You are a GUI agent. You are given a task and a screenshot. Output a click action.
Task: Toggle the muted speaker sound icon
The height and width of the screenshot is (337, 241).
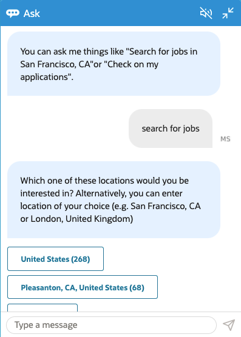pos(206,13)
